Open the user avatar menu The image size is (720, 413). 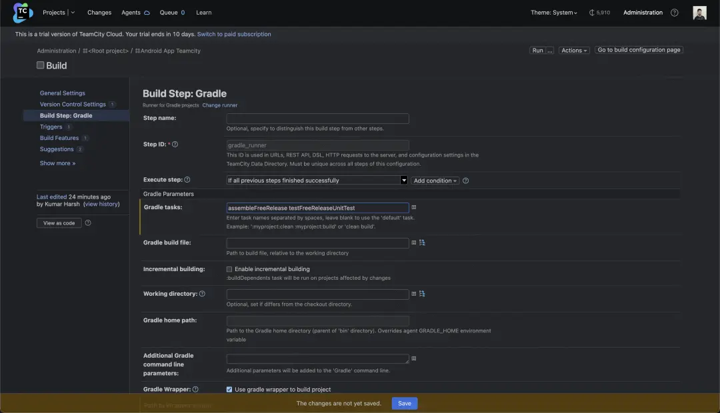[699, 13]
